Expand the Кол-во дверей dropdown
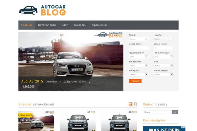 tap(164, 75)
